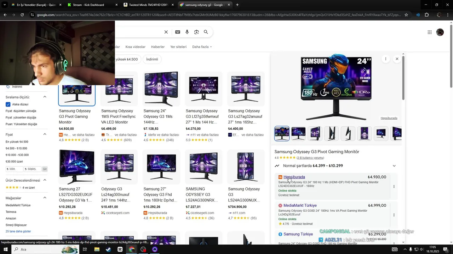Open Task View on the taskbar
This screenshot has height=254, width=453.
coord(85,249)
